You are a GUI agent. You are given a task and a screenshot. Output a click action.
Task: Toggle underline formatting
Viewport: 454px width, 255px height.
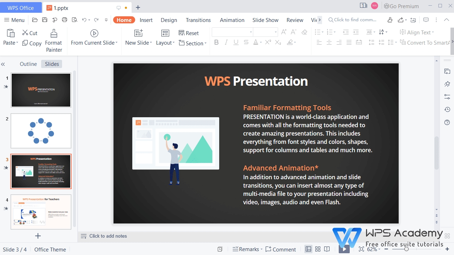tap(236, 42)
